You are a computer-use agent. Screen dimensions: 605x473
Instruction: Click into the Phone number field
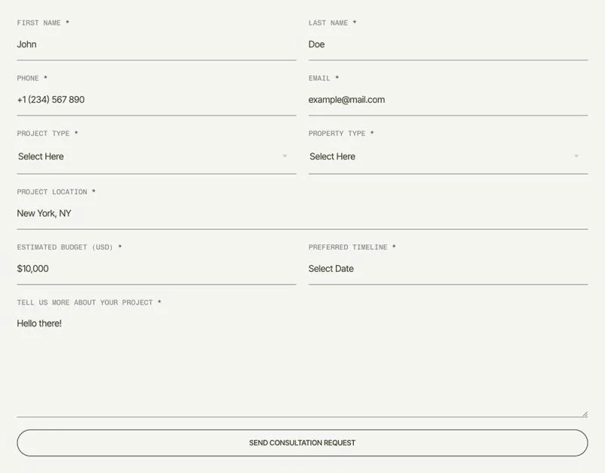157,100
